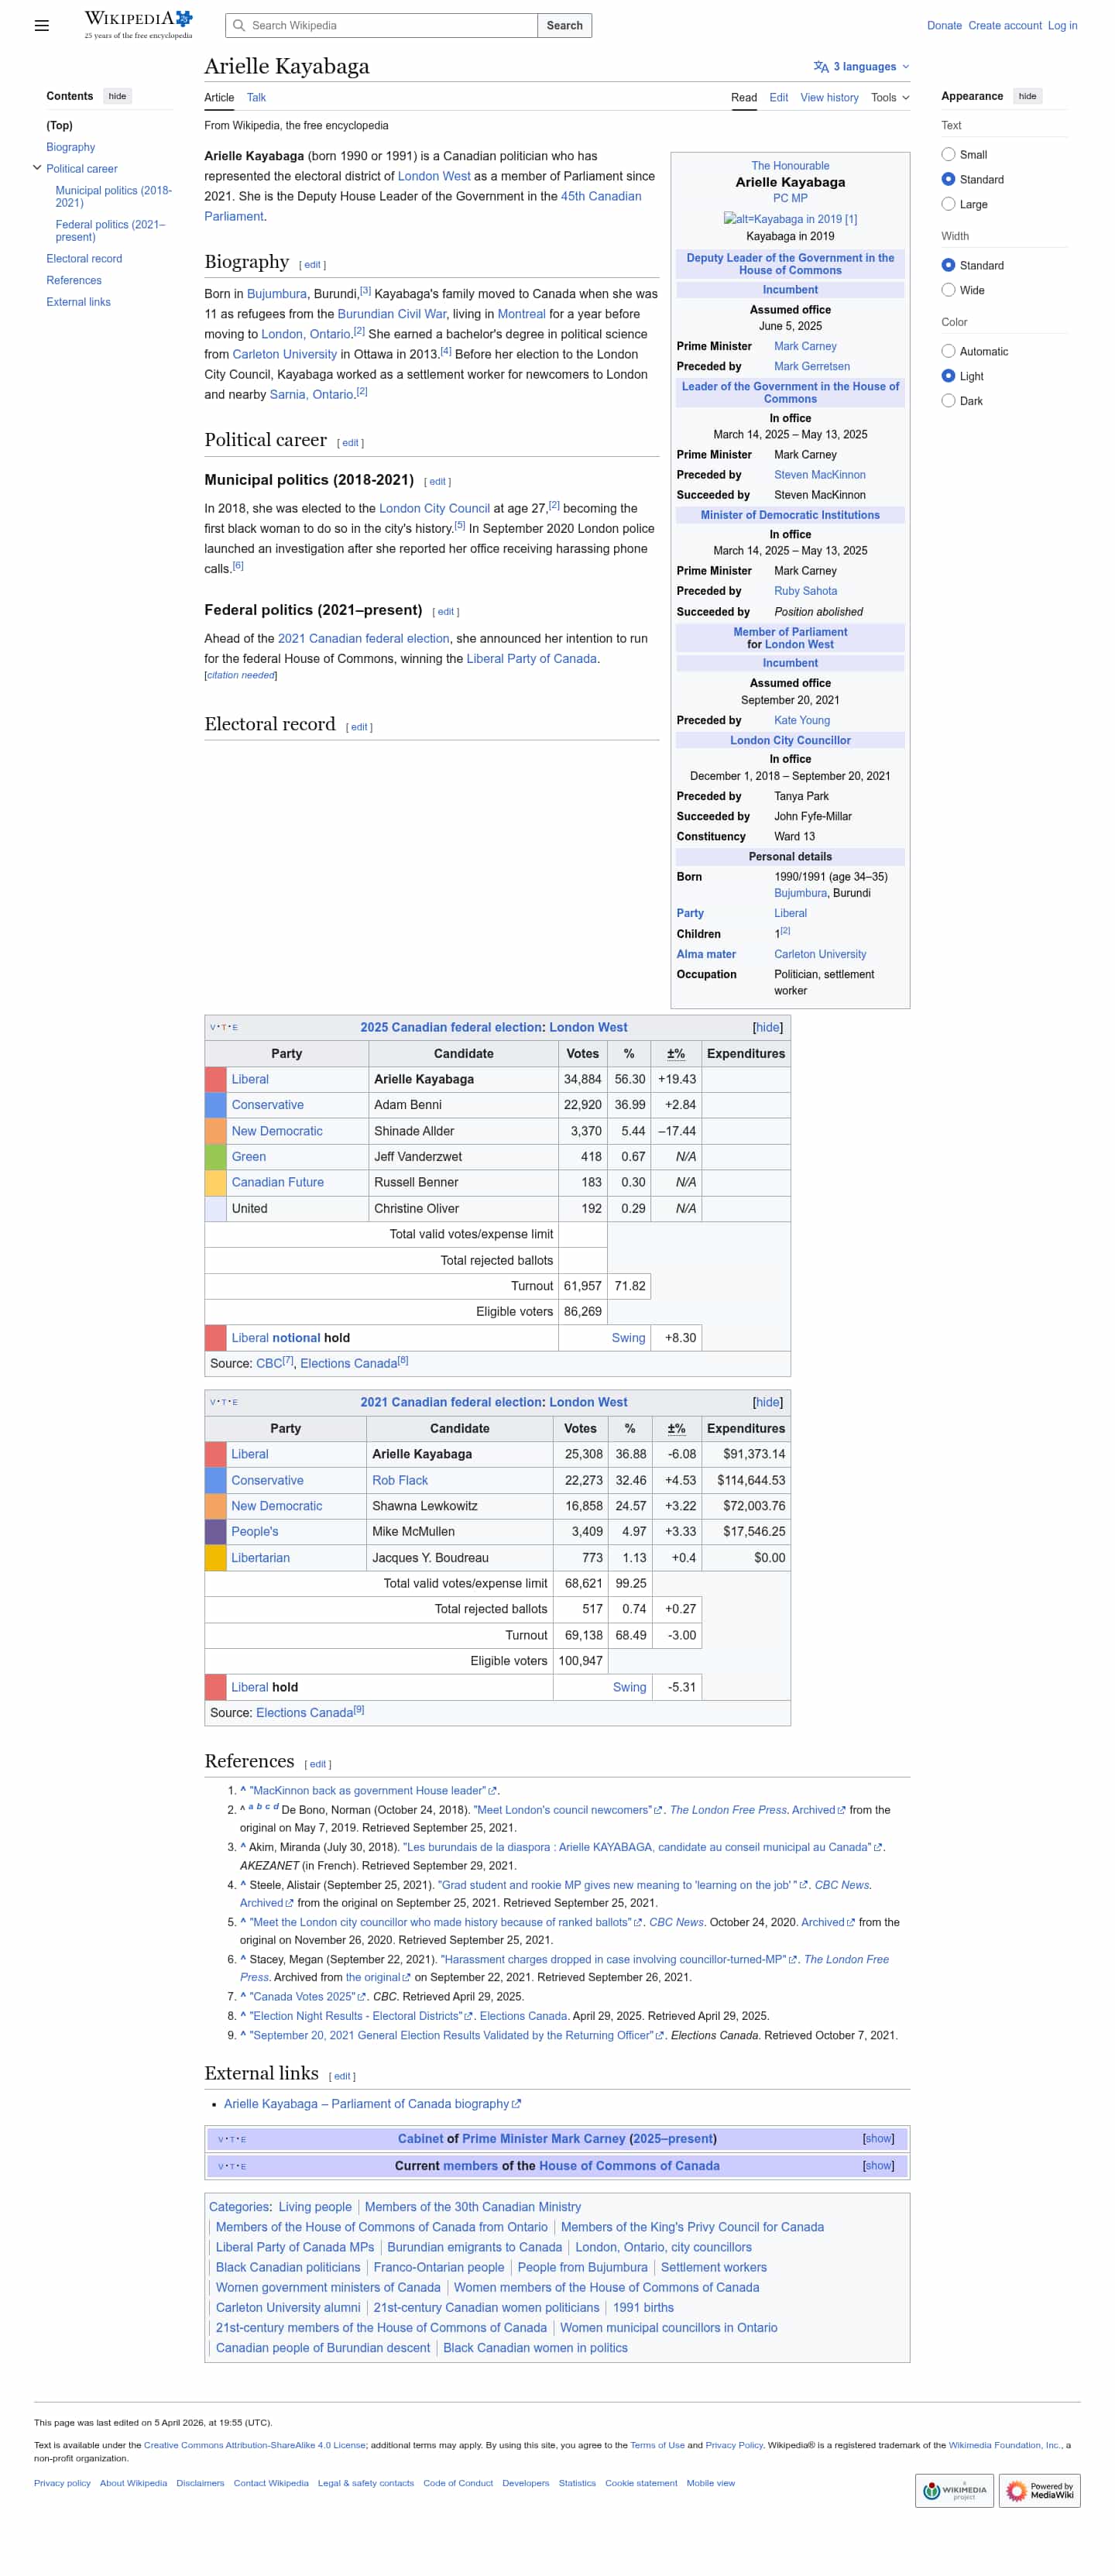Image resolution: width=1115 pixels, height=2576 pixels.
Task: Open the London City Council link
Action: (x=434, y=509)
